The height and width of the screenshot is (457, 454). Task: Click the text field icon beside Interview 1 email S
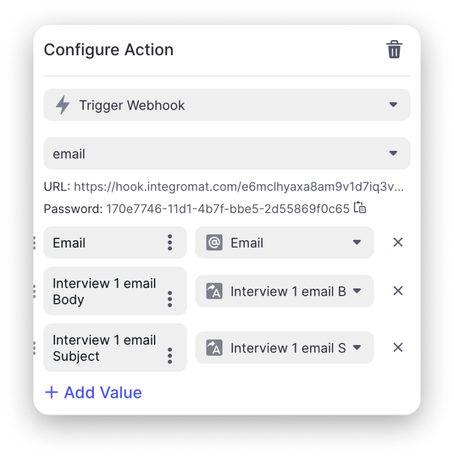pyautogui.click(x=213, y=347)
